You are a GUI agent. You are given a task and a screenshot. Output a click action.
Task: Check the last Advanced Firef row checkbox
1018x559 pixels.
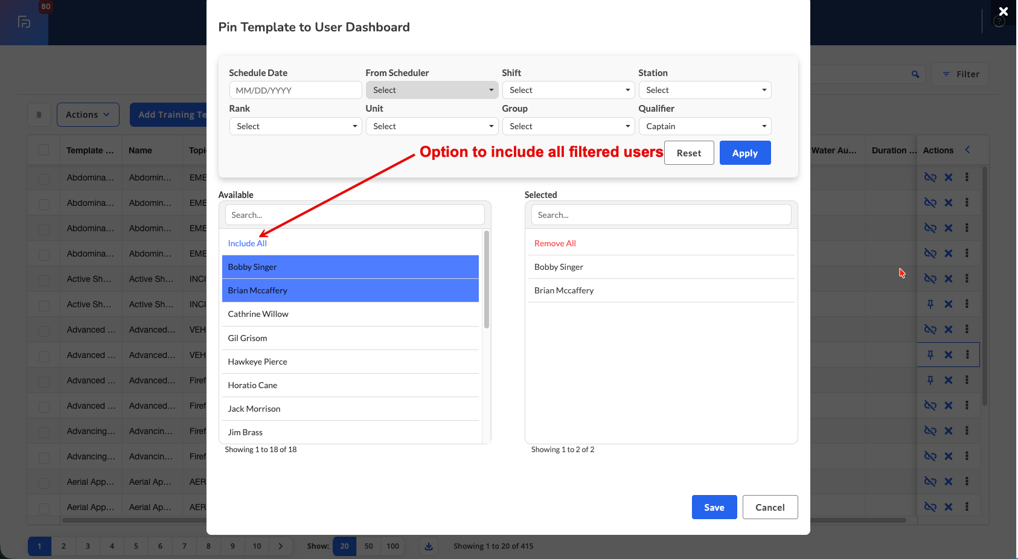[x=44, y=407]
